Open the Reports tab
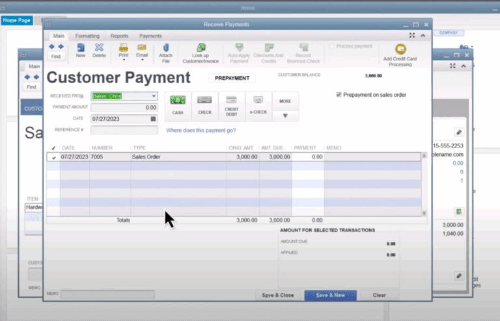Screen dimensions: 500x321 [x=119, y=36]
